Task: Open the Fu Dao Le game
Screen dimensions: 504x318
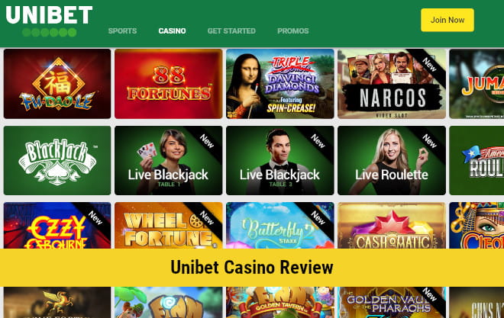Action: click(57, 84)
